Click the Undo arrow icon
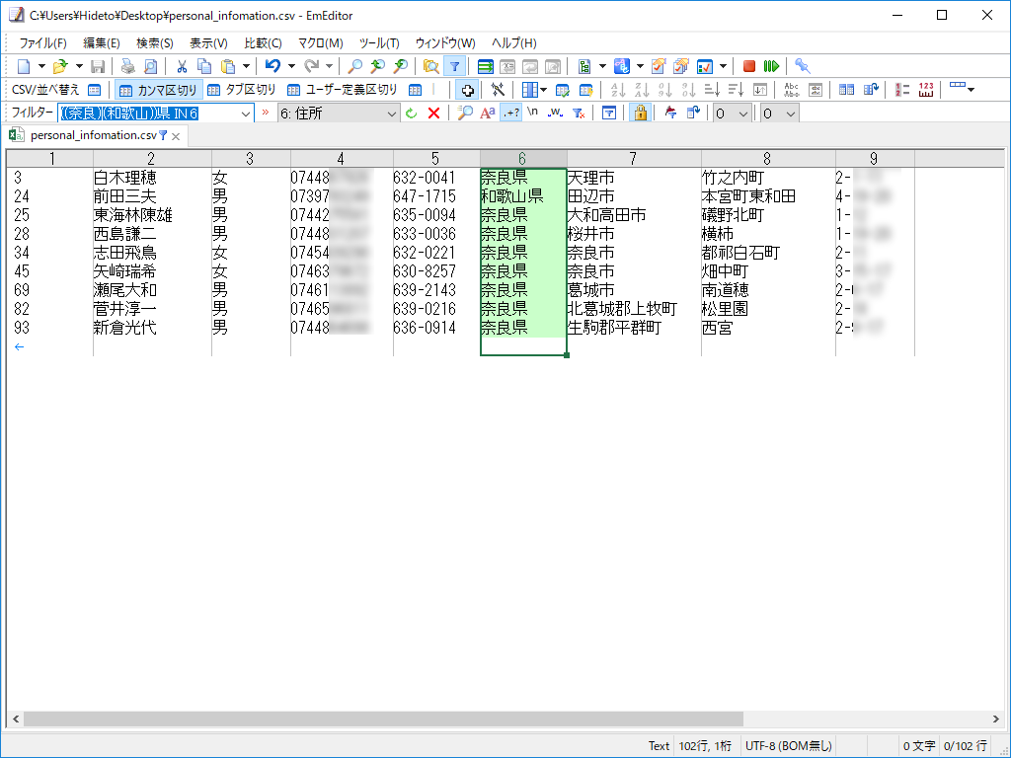Screen dimensions: 1011x758 [x=273, y=65]
